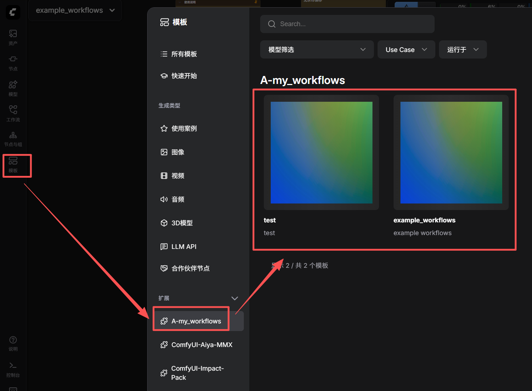Click the picture icon beside 图像
This screenshot has height=391, width=532.
[164, 152]
